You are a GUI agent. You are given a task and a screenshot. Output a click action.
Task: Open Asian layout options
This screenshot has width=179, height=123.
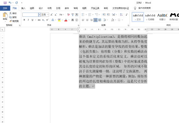(x=114, y=15)
